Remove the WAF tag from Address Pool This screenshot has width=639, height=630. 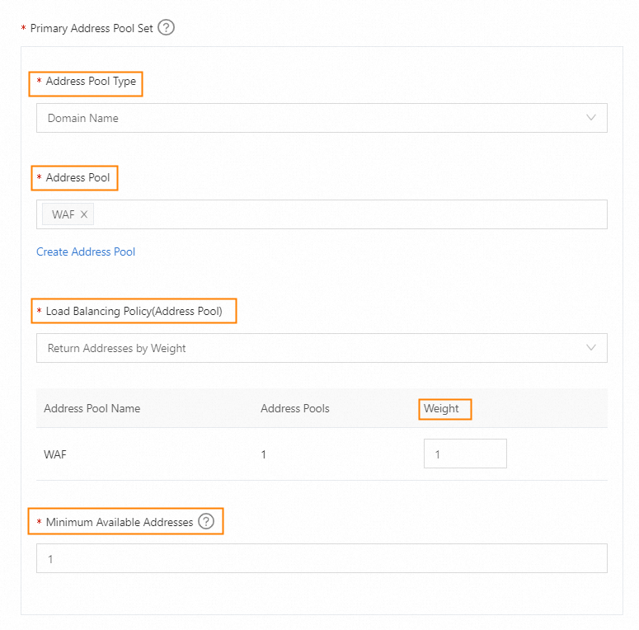(x=84, y=214)
